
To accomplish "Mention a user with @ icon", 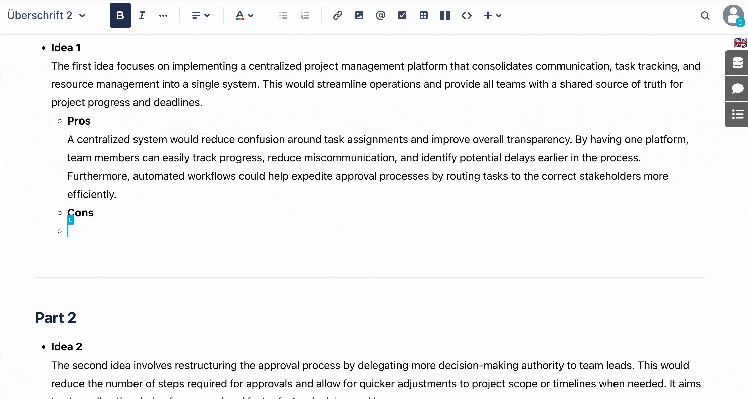I will pyautogui.click(x=380, y=15).
